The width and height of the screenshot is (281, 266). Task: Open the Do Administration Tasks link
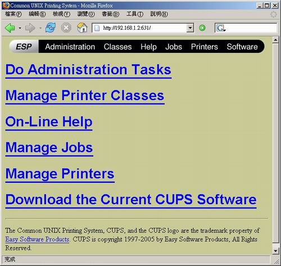click(88, 70)
